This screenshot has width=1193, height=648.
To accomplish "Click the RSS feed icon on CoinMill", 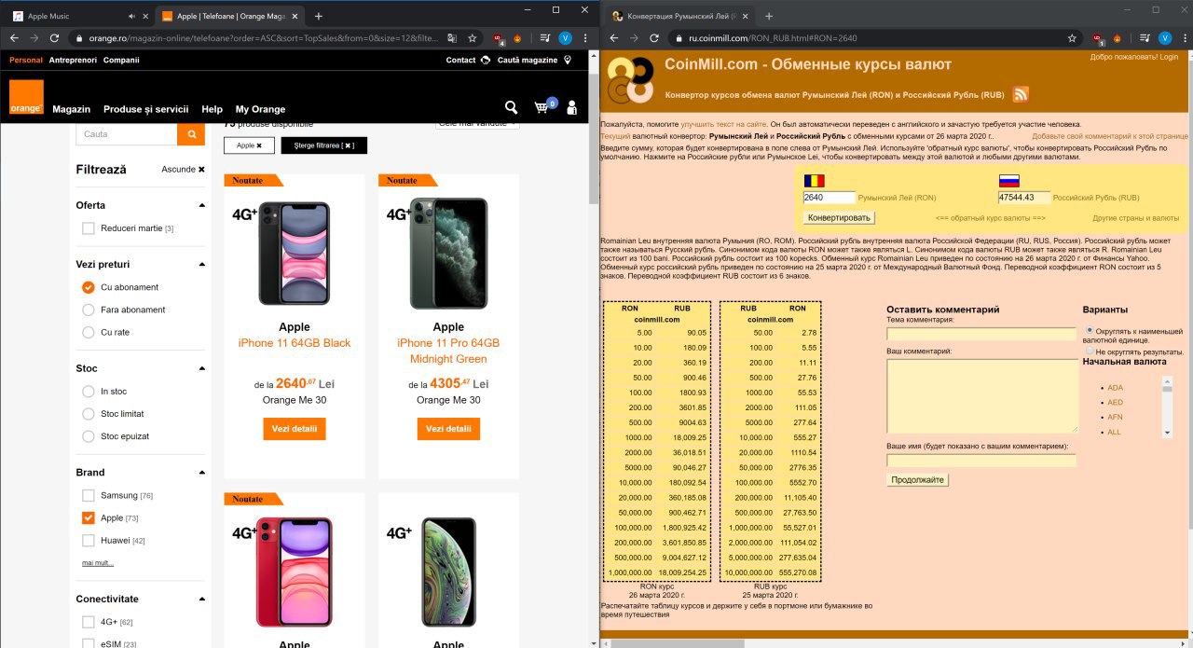I will tap(1021, 94).
